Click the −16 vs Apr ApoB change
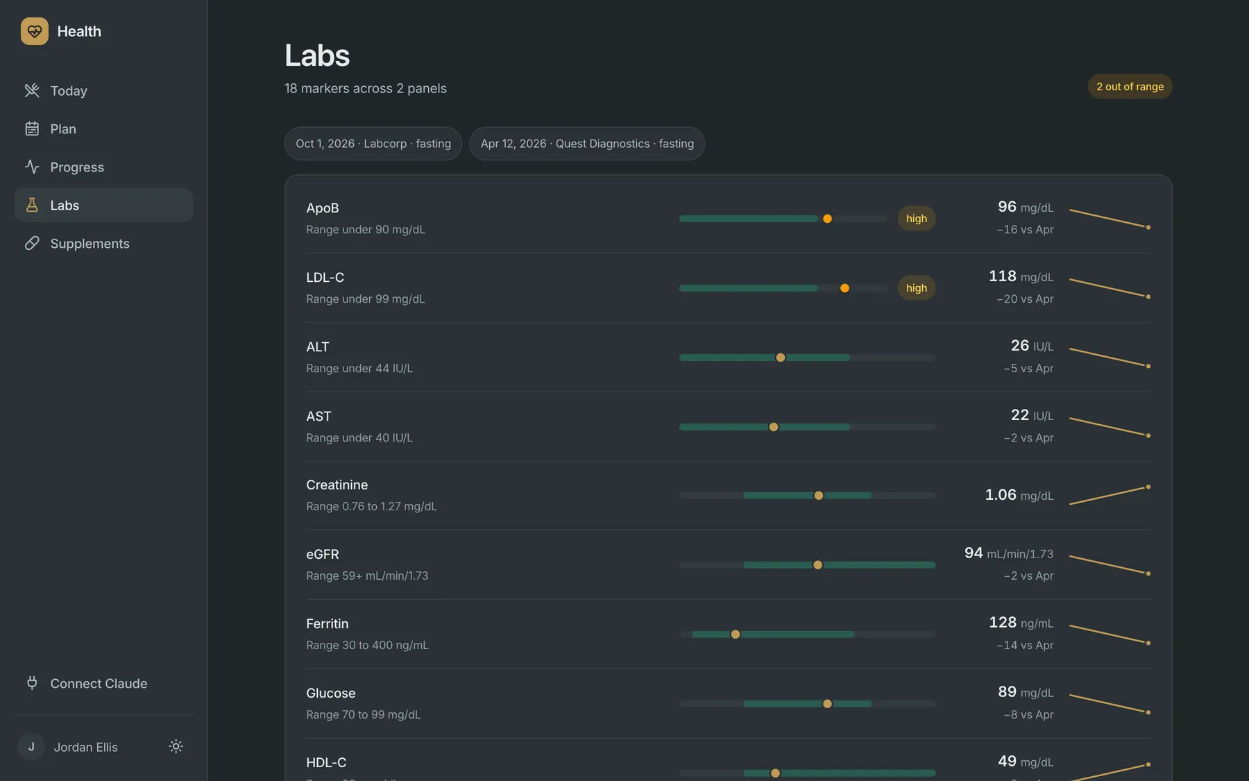Viewport: 1249px width, 781px height. 1025,229
